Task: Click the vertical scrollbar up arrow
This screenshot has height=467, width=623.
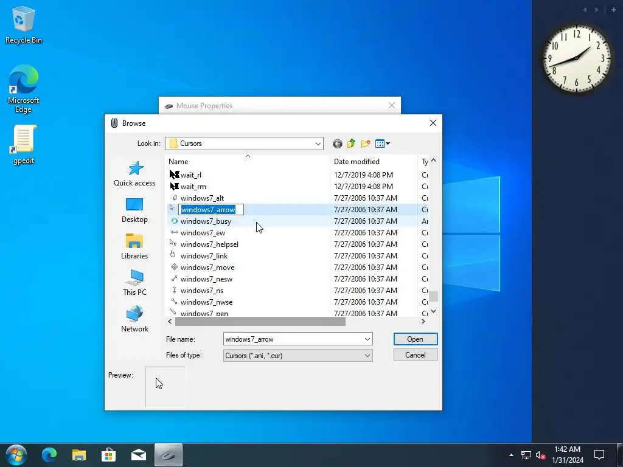Action: tap(433, 161)
